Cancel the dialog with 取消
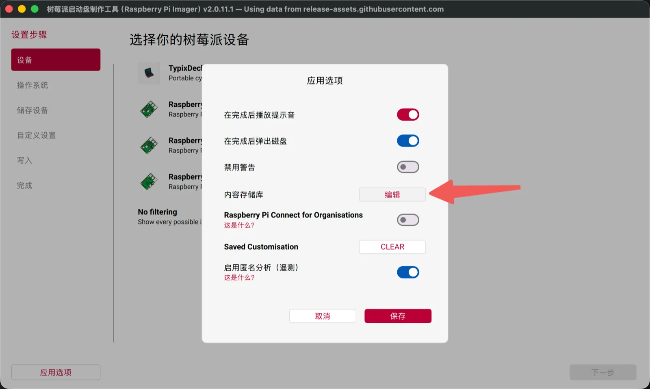 point(323,316)
